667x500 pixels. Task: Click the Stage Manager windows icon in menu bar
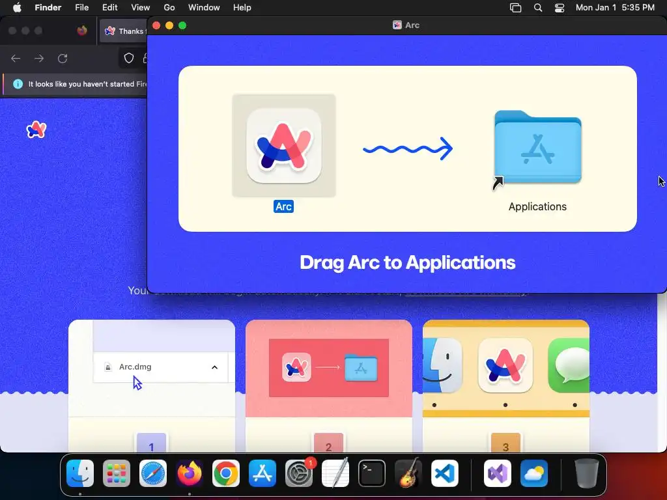tap(516, 8)
